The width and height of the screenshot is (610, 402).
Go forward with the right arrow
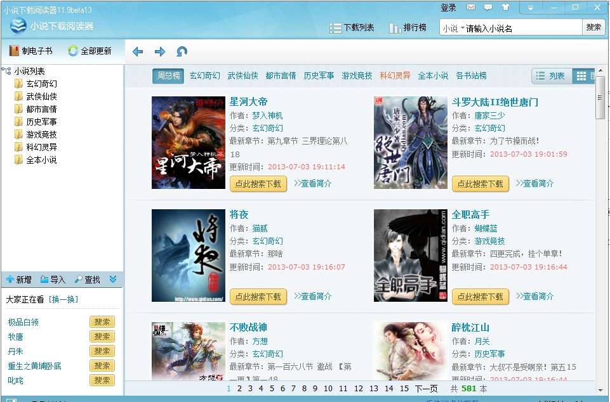(x=160, y=51)
